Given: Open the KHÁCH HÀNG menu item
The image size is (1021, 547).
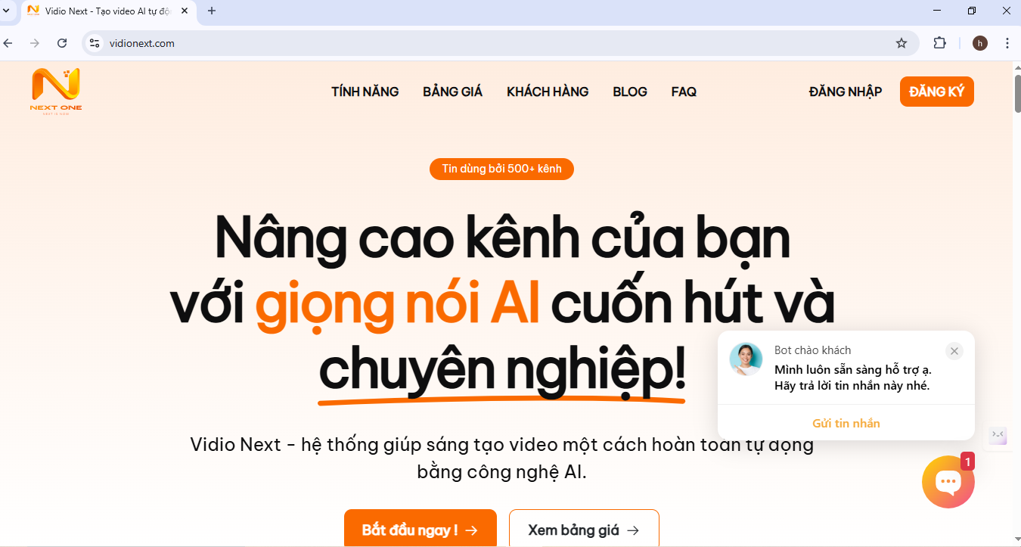Looking at the screenshot, I should 548,92.
